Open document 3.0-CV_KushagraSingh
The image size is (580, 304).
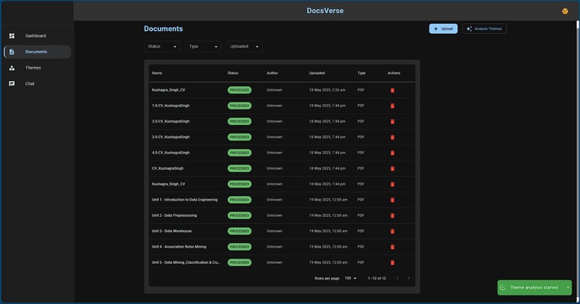171,137
